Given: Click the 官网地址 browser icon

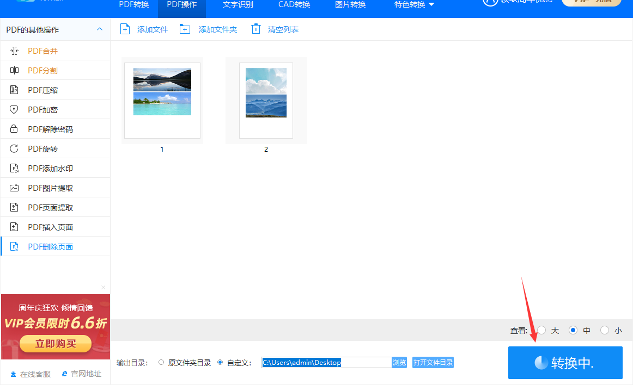Looking at the screenshot, I should click(x=65, y=374).
